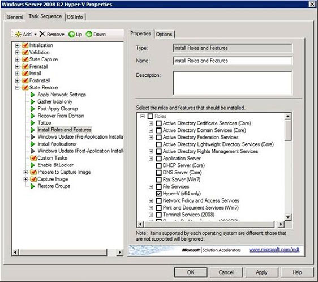Click the green Down arrow icon
Viewport: 318px width, 282px height.
pos(89,34)
